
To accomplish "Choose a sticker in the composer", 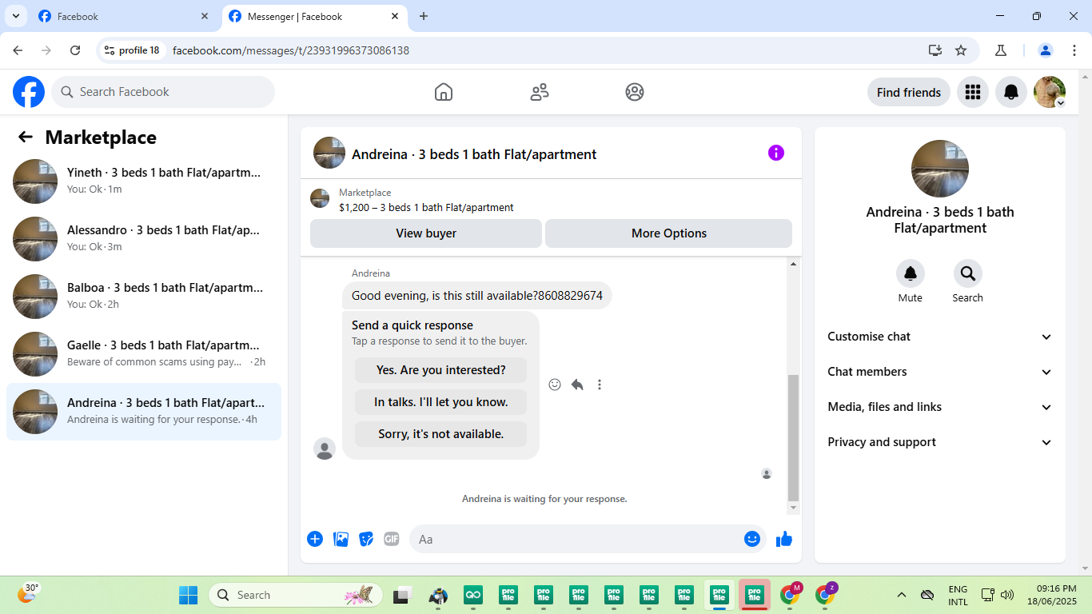I will tap(366, 539).
